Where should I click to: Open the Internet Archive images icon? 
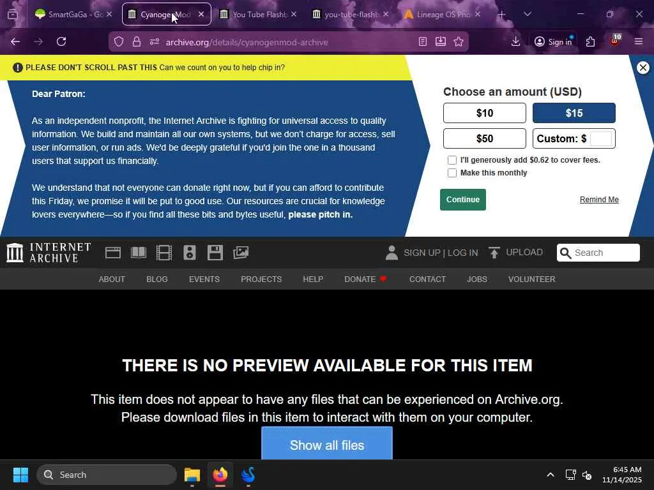coord(241,253)
